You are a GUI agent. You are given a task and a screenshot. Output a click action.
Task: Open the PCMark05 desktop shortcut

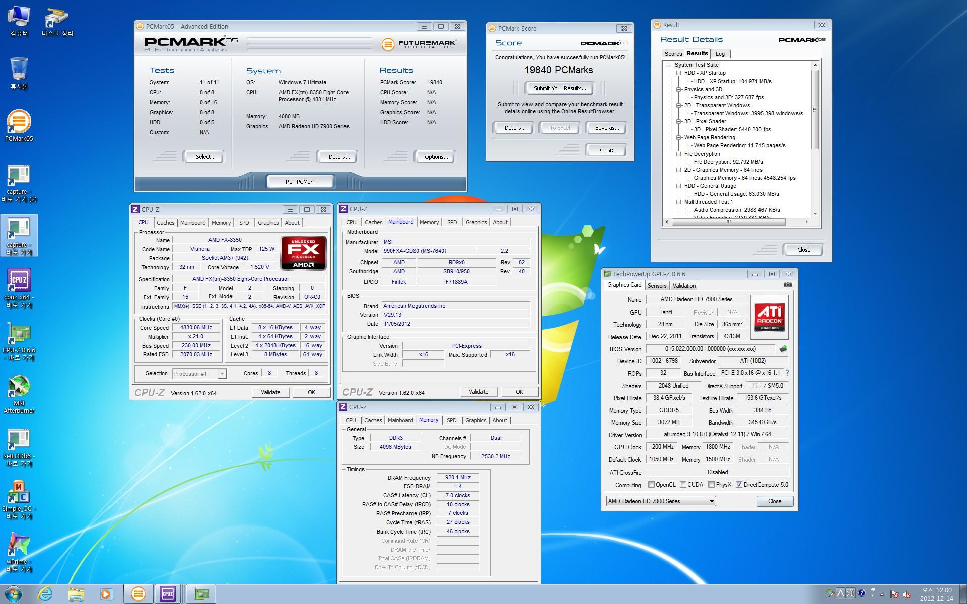point(19,126)
